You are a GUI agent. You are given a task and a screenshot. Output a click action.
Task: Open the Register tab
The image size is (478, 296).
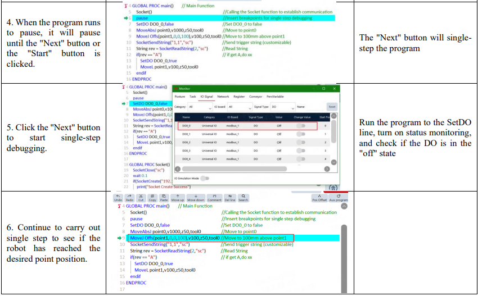[x=239, y=97]
